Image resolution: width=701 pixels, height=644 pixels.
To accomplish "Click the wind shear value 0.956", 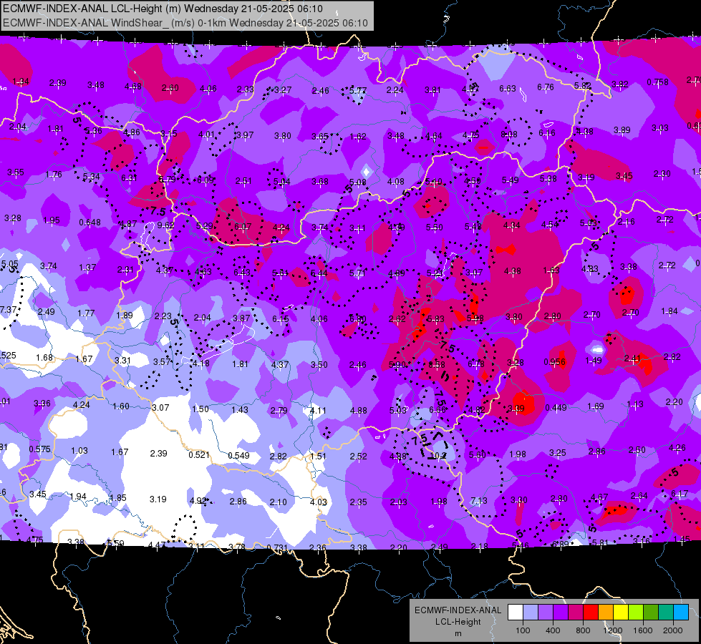I will tap(554, 362).
